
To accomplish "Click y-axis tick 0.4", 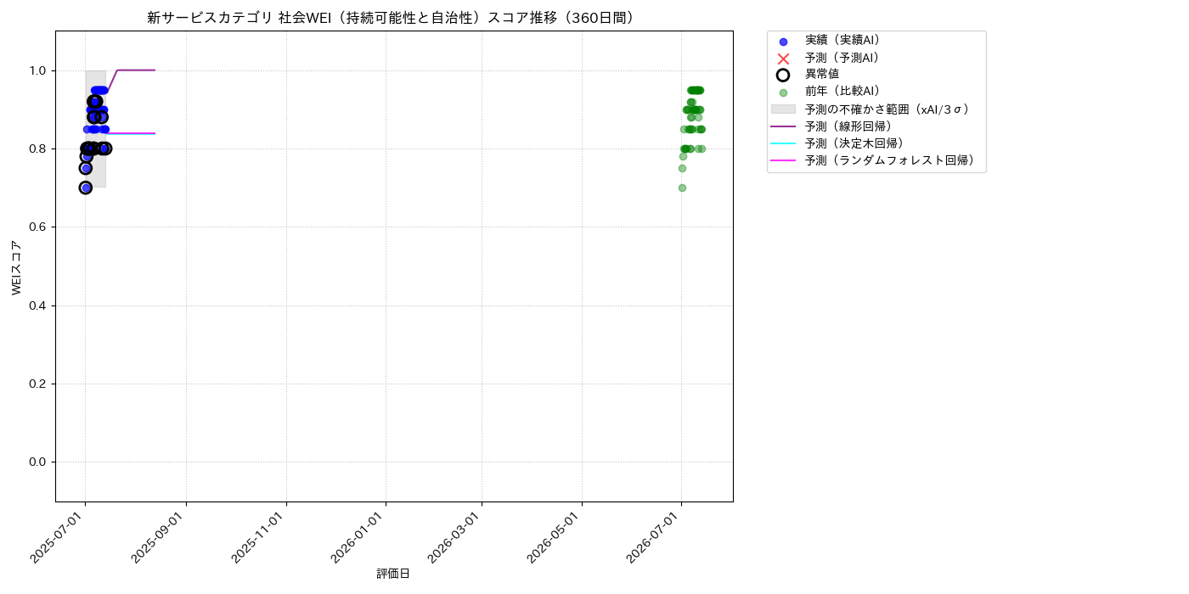I will click(x=39, y=305).
